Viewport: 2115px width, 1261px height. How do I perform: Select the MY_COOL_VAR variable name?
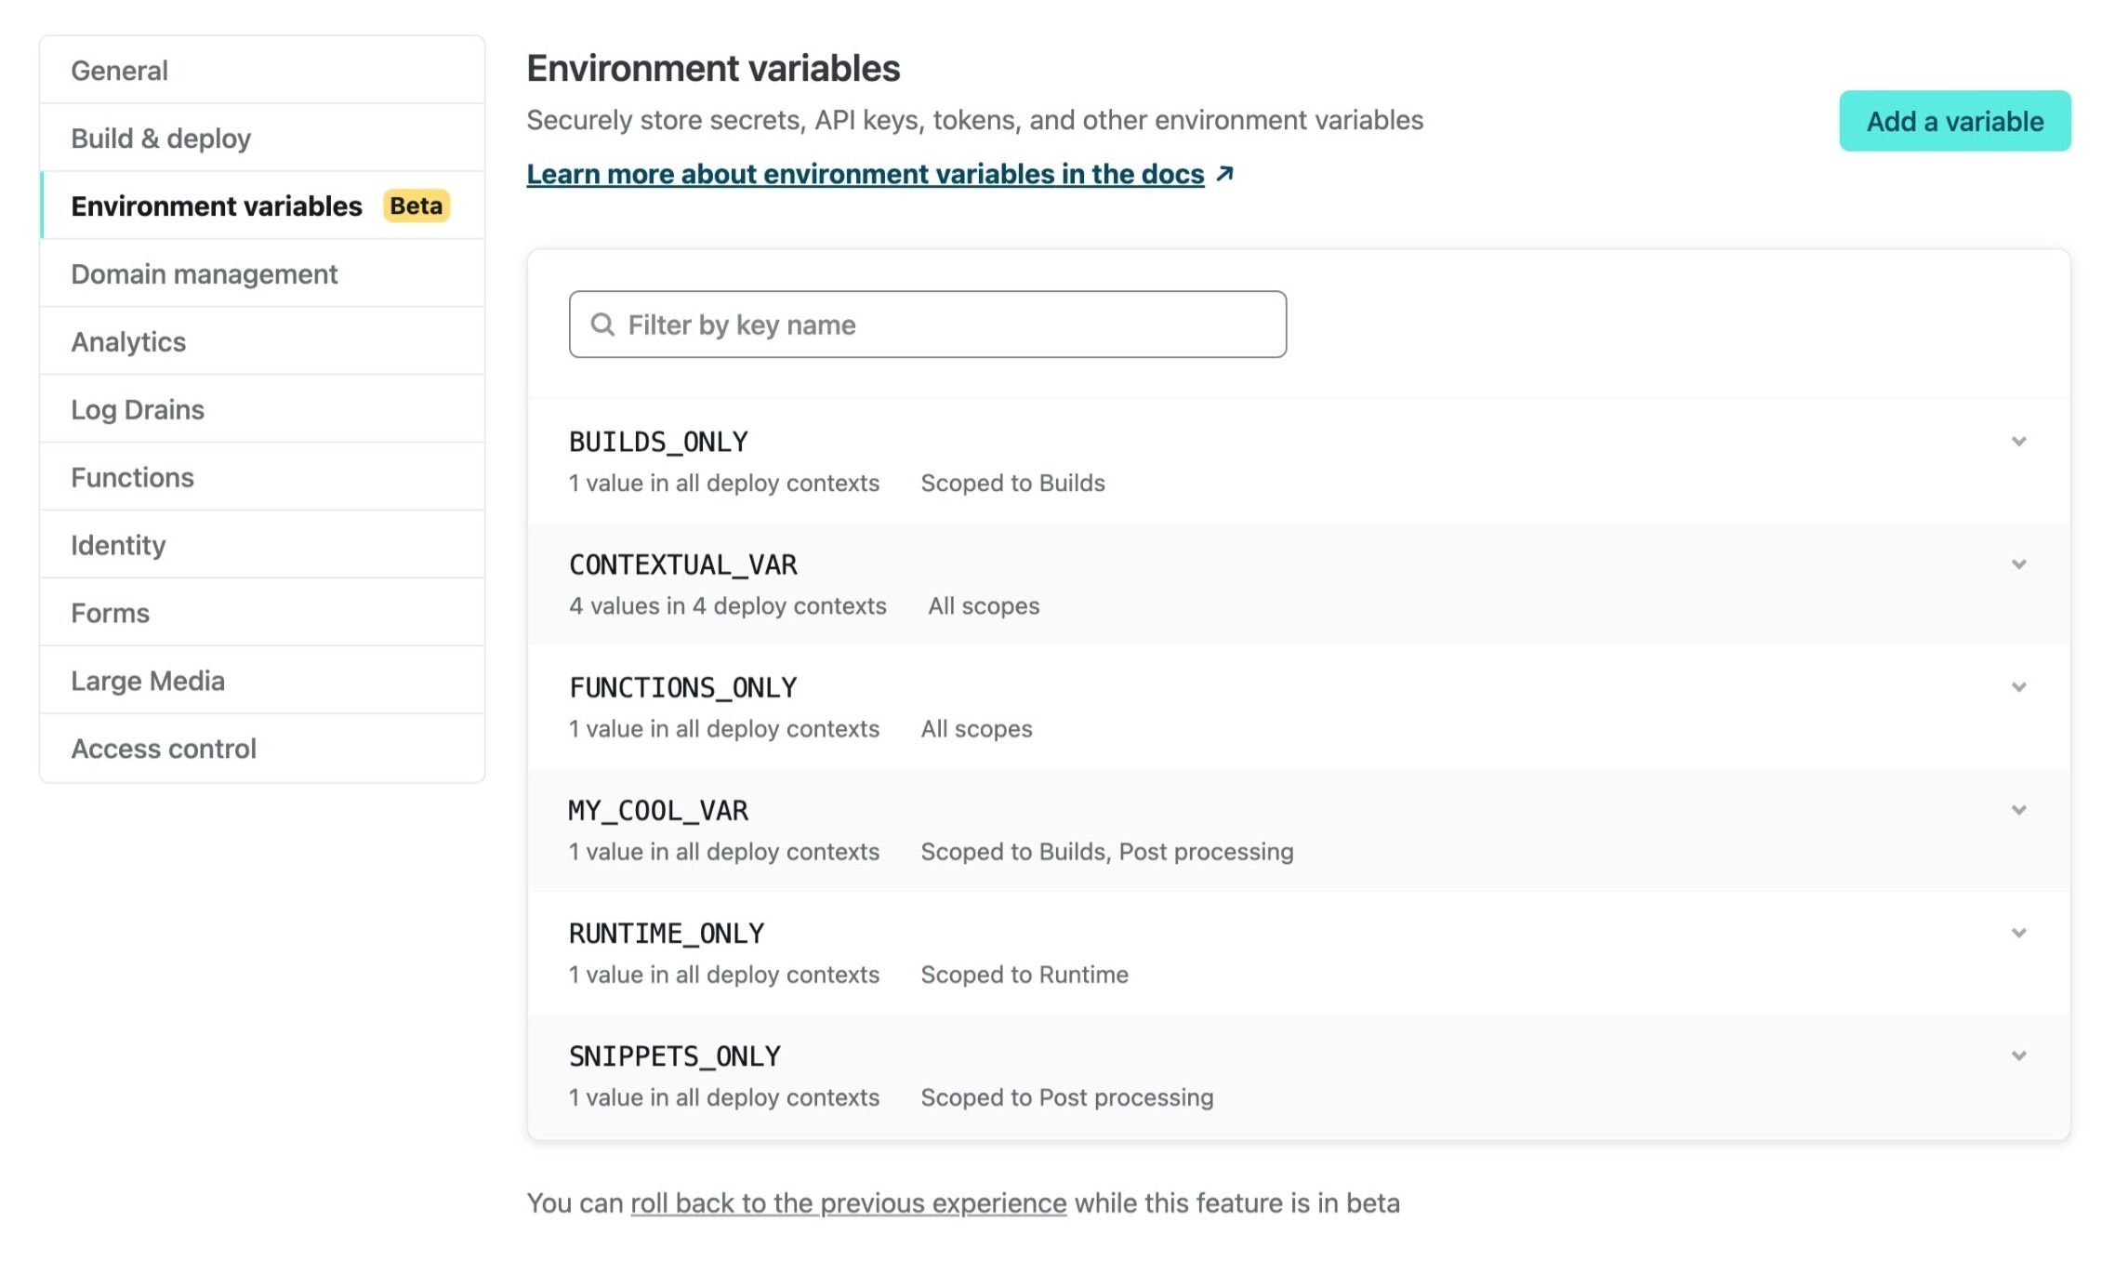658,811
